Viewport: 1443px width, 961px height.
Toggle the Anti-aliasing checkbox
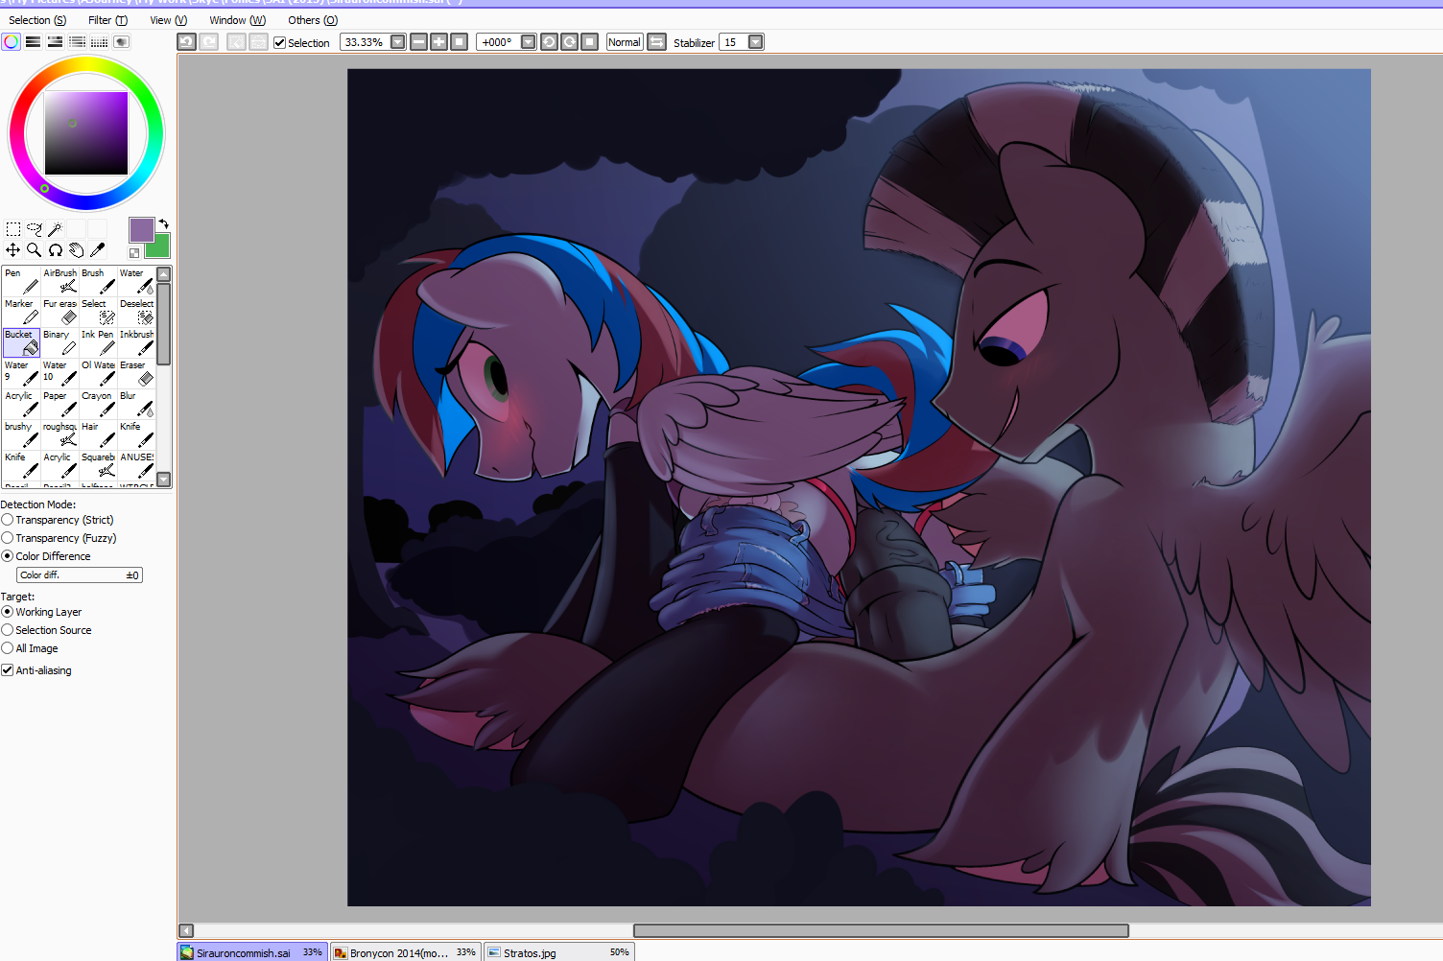click(x=8, y=670)
